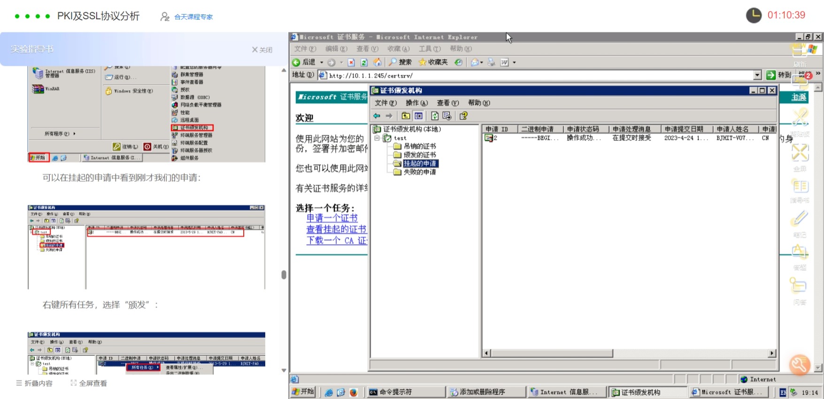Click 申请提交日期 column header

click(687, 129)
